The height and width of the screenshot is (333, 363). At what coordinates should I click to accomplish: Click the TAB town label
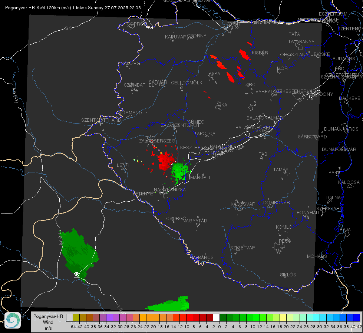click(x=263, y=154)
